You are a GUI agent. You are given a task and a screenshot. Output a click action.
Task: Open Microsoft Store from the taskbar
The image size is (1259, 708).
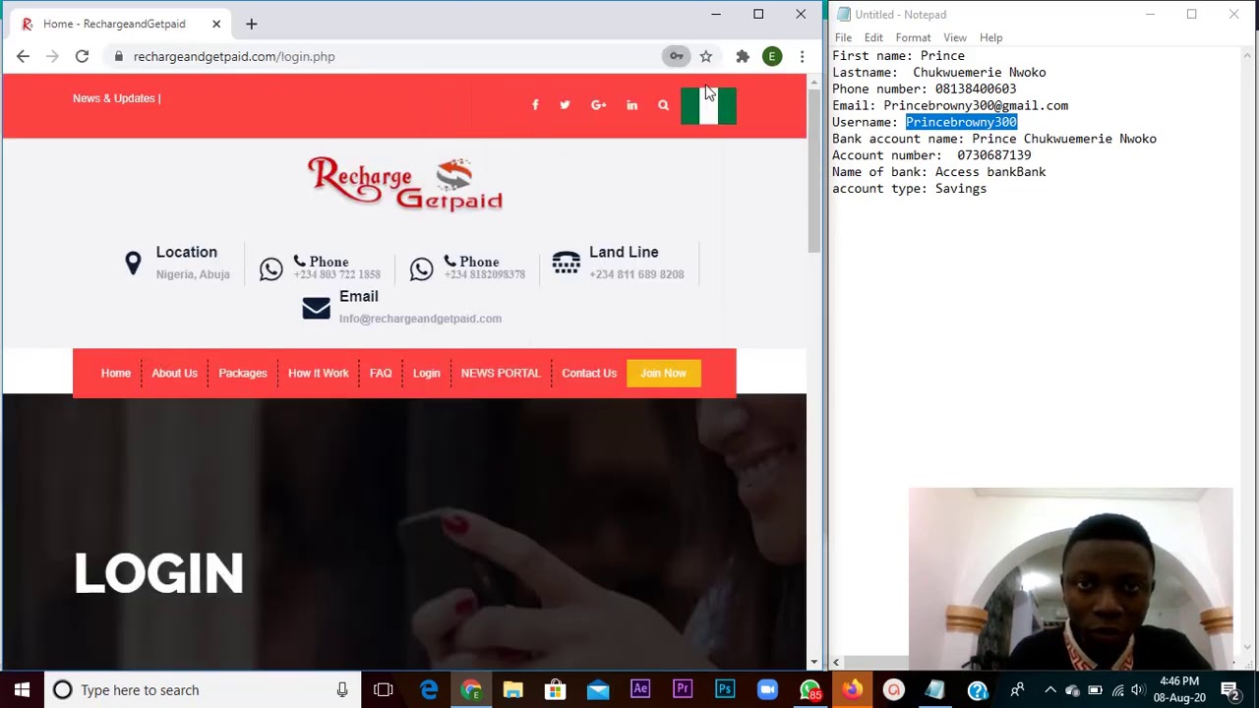point(556,689)
